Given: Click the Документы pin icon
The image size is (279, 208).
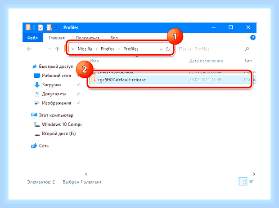Looking at the screenshot, I should coord(78,94).
